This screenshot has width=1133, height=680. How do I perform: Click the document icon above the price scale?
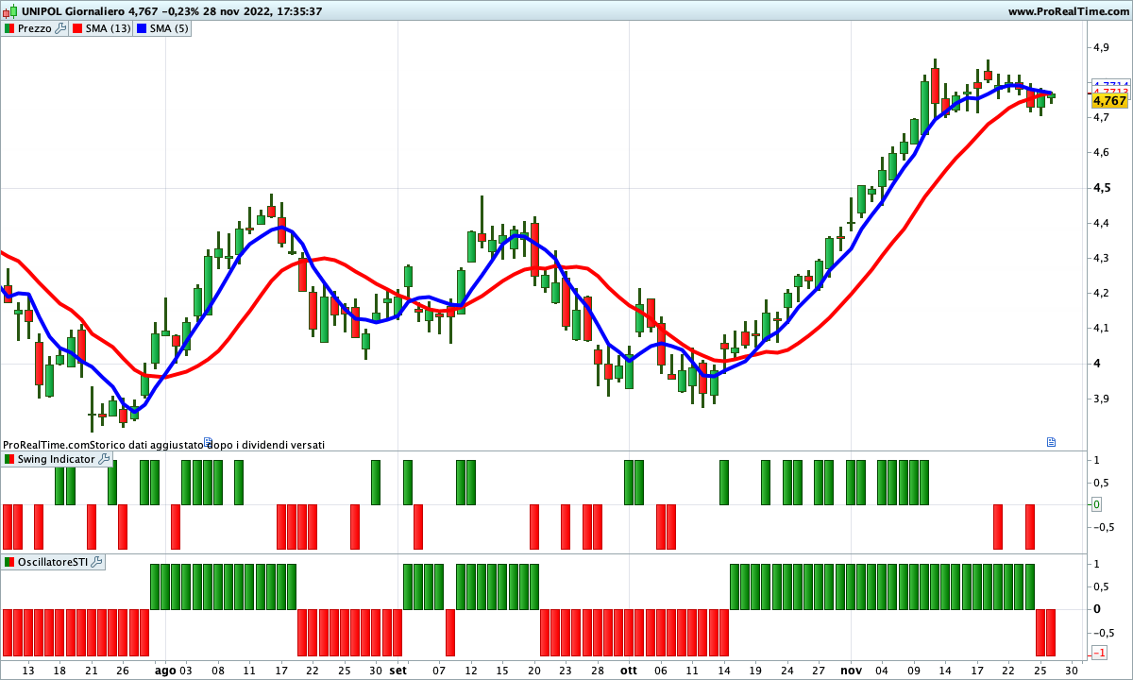pyautogui.click(x=1051, y=443)
